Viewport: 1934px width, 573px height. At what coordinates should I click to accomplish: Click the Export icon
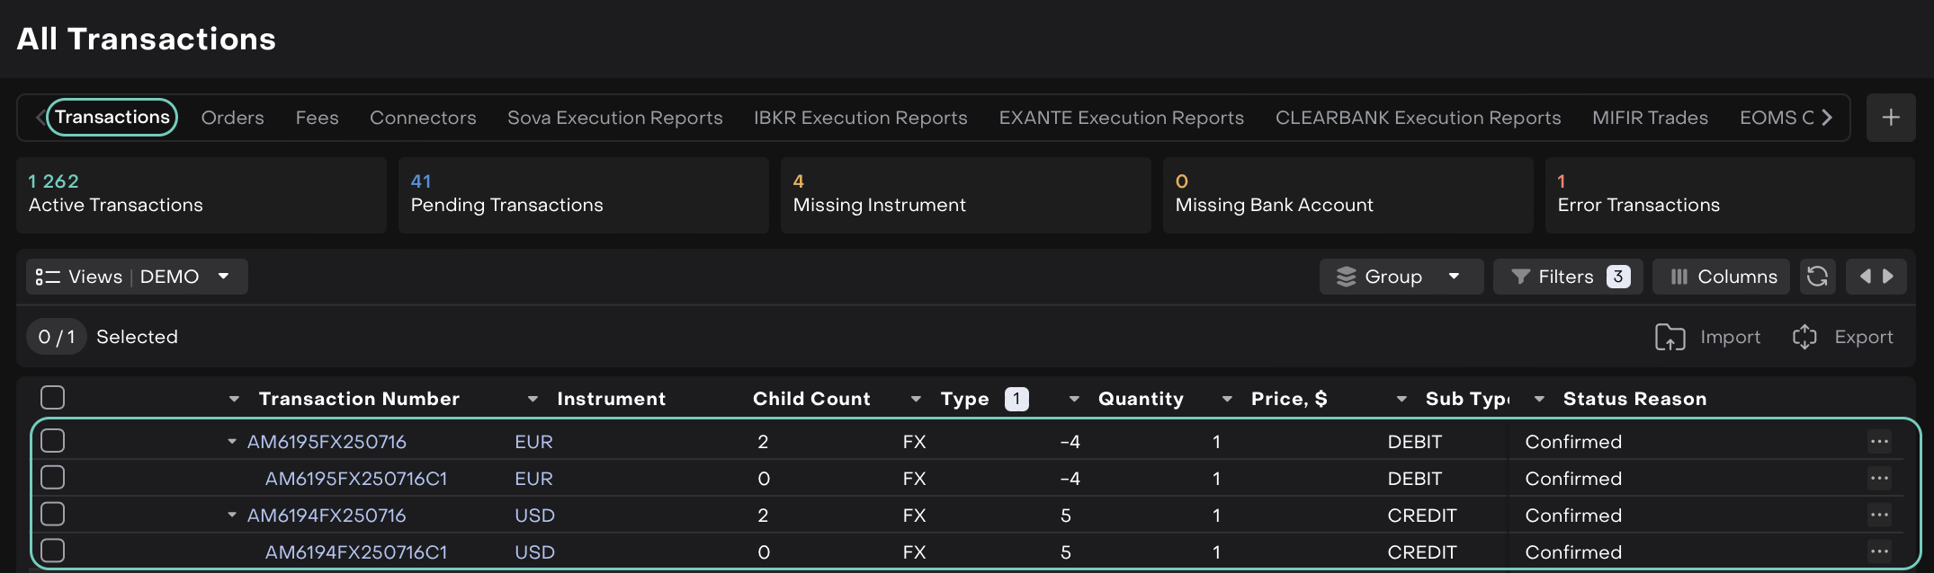(x=1804, y=337)
